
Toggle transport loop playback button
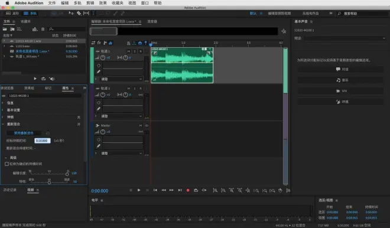(196, 190)
